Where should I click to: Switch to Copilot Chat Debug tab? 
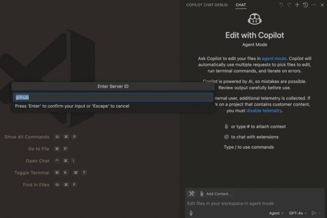[207, 5]
